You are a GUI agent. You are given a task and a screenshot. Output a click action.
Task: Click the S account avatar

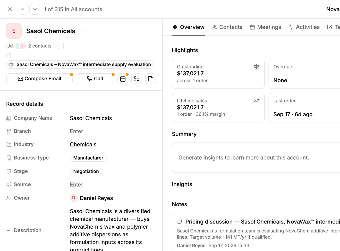click(14, 31)
